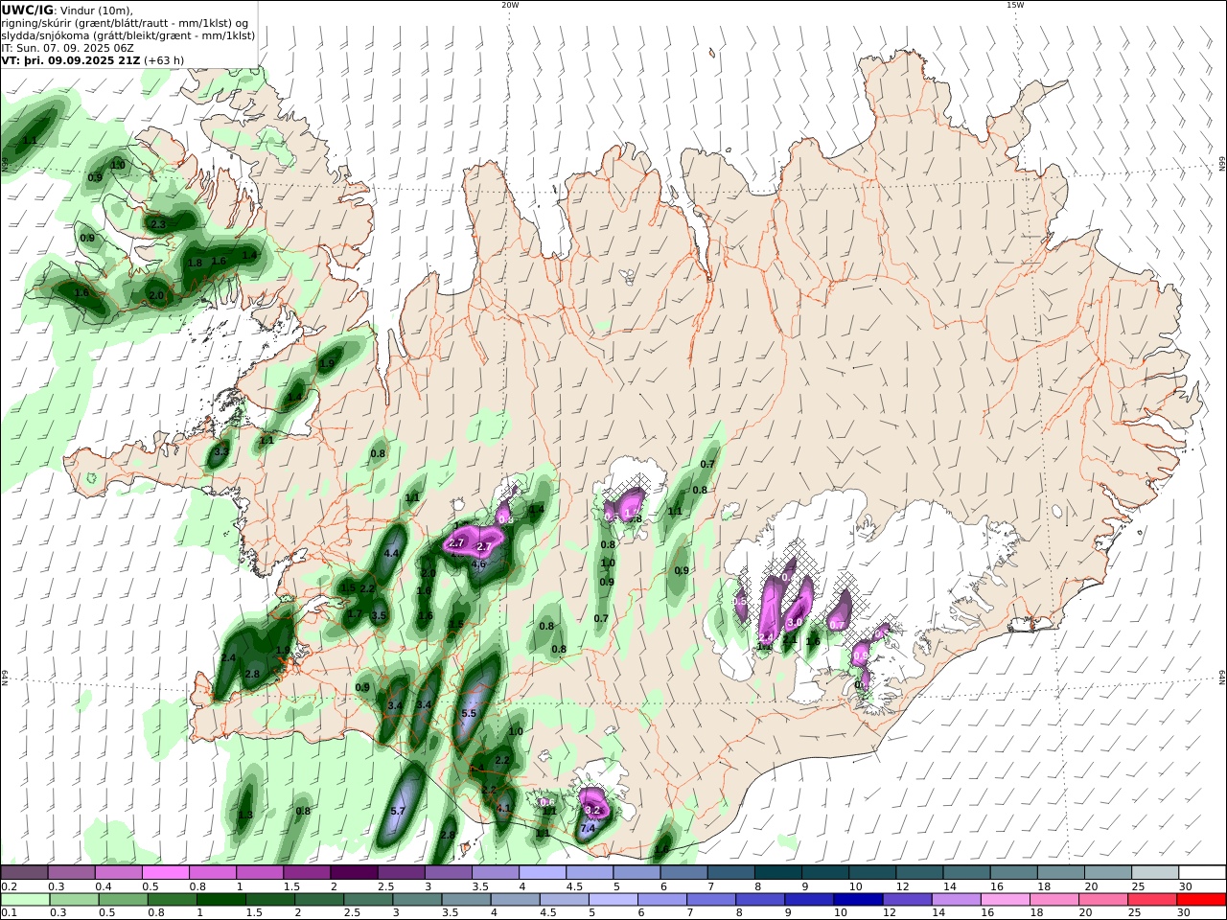Select the 1.7 rainfall value label
The image size is (1227, 920).
355,614
